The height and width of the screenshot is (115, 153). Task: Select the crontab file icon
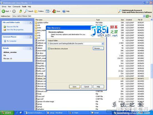[x=36, y=74]
